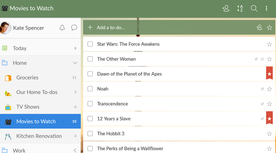
Task: Click pin icon on Noah
Action: pyautogui.click(x=262, y=89)
